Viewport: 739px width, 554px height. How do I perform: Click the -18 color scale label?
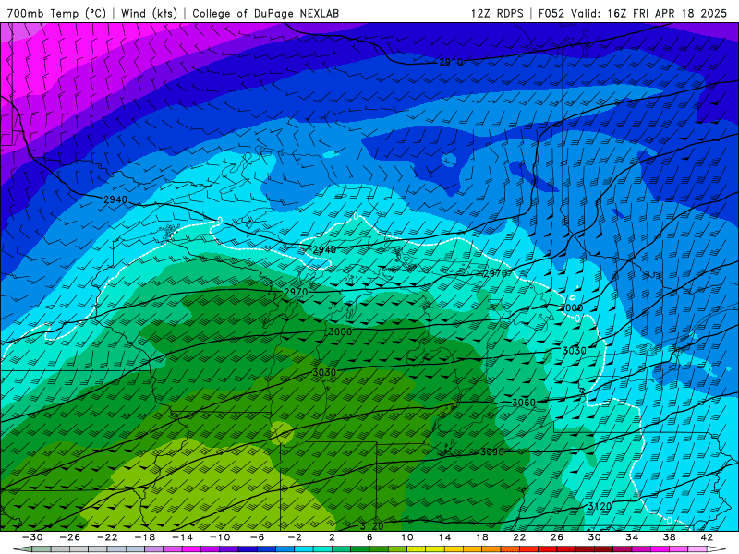click(x=145, y=537)
